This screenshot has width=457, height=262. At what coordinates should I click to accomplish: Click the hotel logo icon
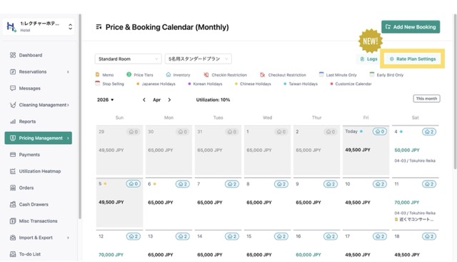tap(11, 27)
